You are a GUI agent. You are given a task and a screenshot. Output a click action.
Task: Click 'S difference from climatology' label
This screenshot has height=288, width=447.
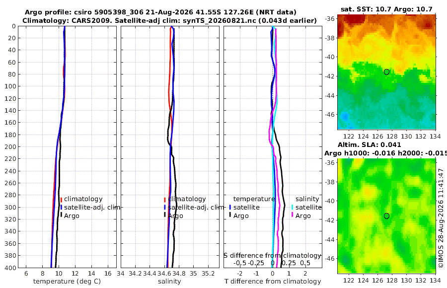tap(272, 256)
